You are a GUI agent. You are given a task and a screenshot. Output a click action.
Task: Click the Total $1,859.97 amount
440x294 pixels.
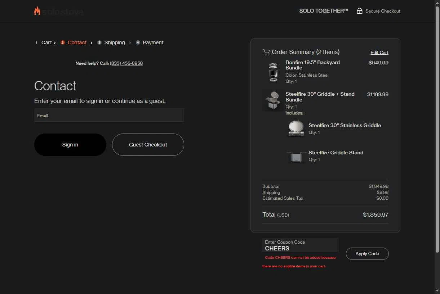(x=375, y=215)
